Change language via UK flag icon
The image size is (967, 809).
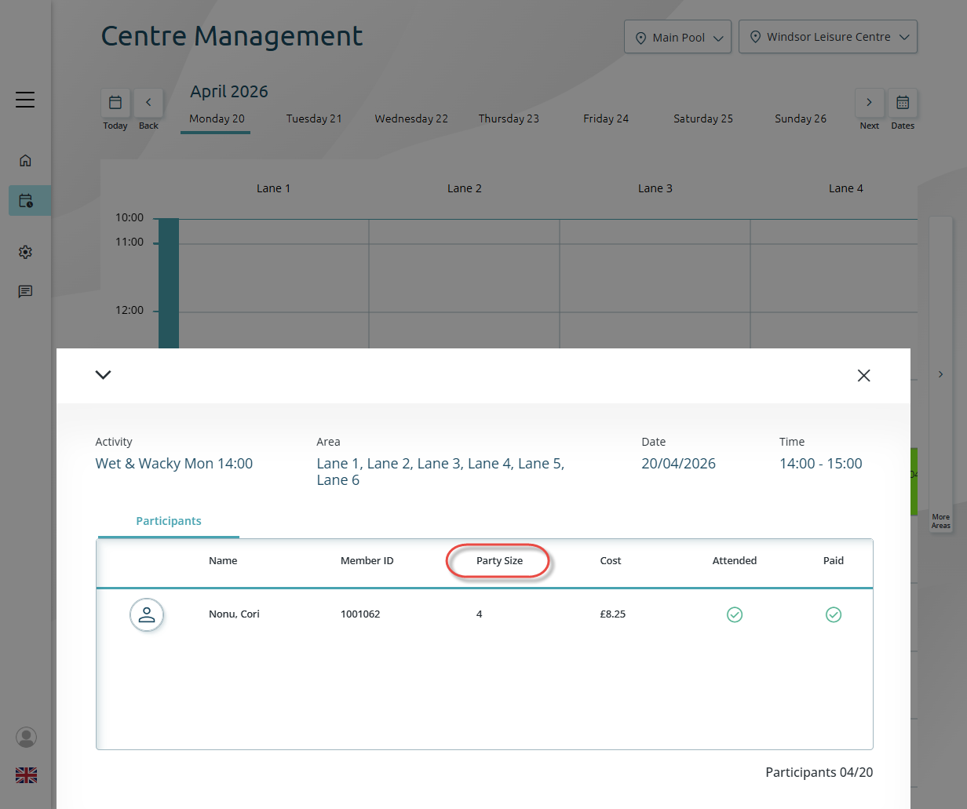26,775
